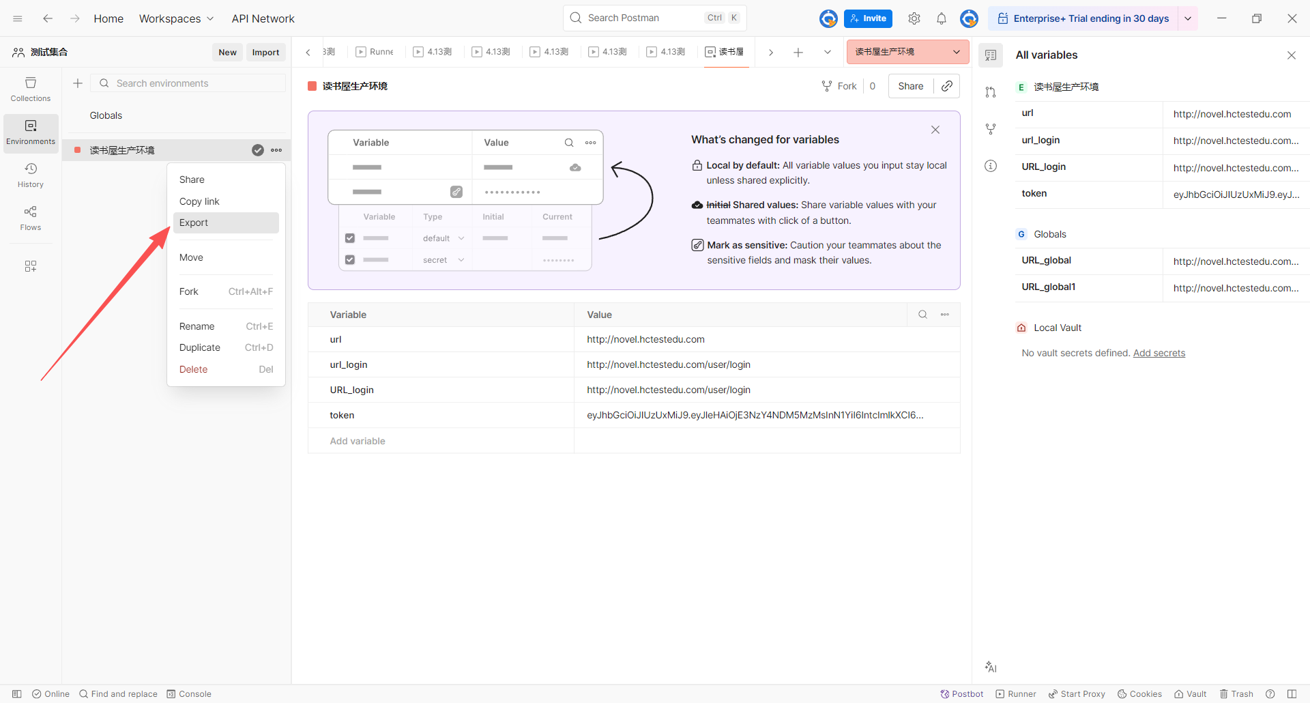
Task: Close the All variables panel
Action: (1292, 55)
